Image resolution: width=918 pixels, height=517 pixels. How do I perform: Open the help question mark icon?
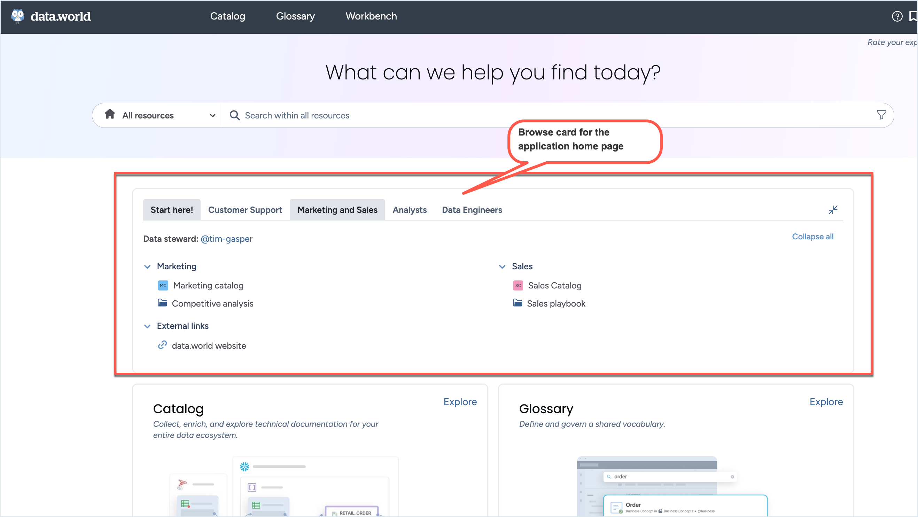897,16
